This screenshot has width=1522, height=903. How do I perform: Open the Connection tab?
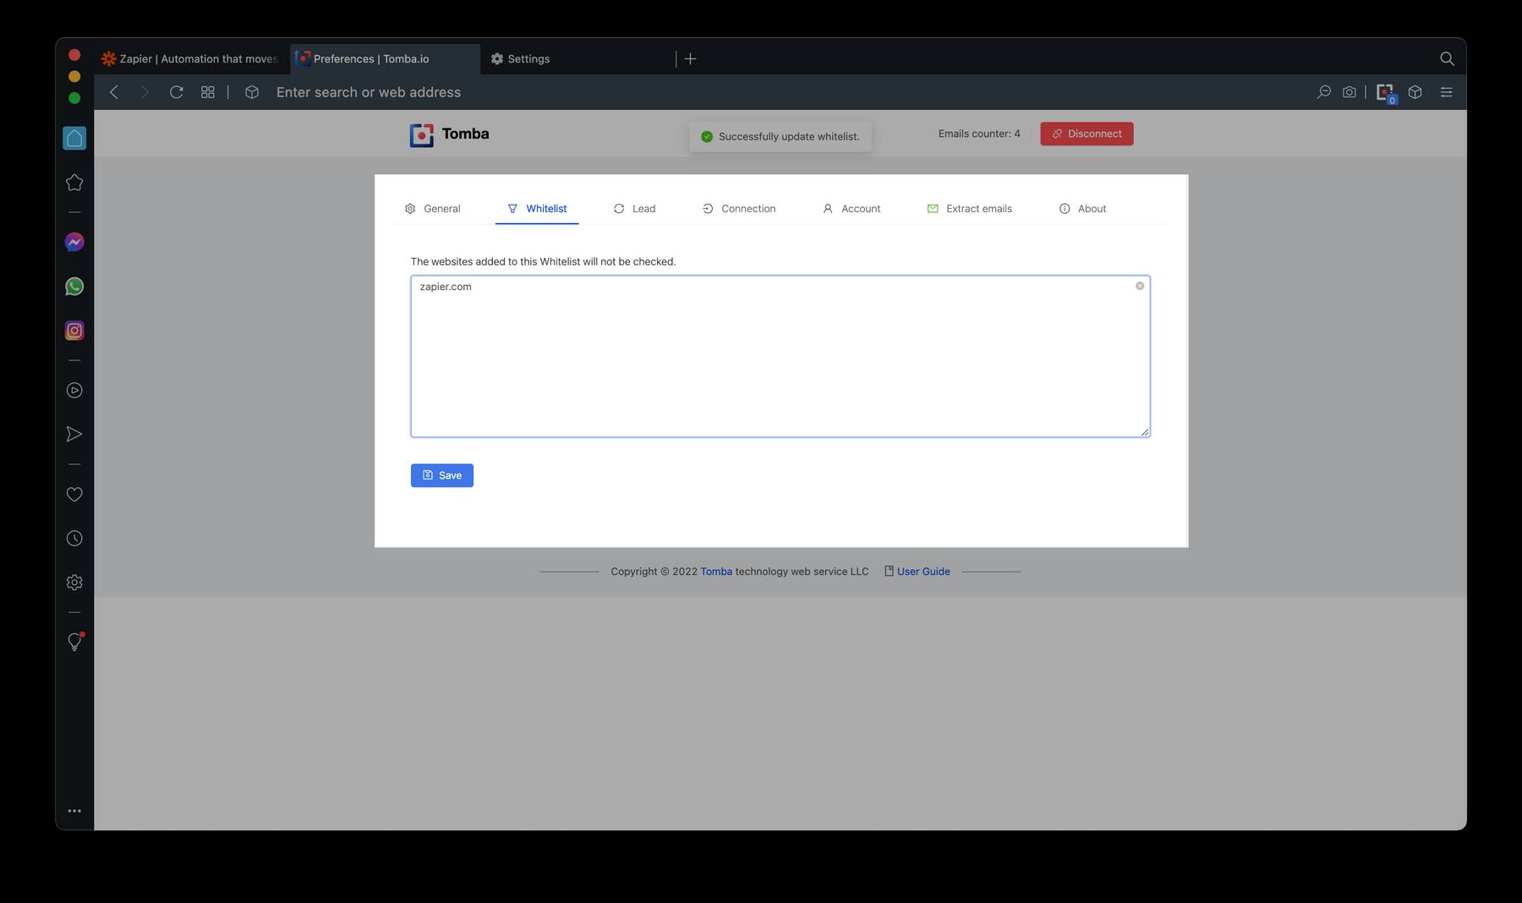[x=739, y=208]
